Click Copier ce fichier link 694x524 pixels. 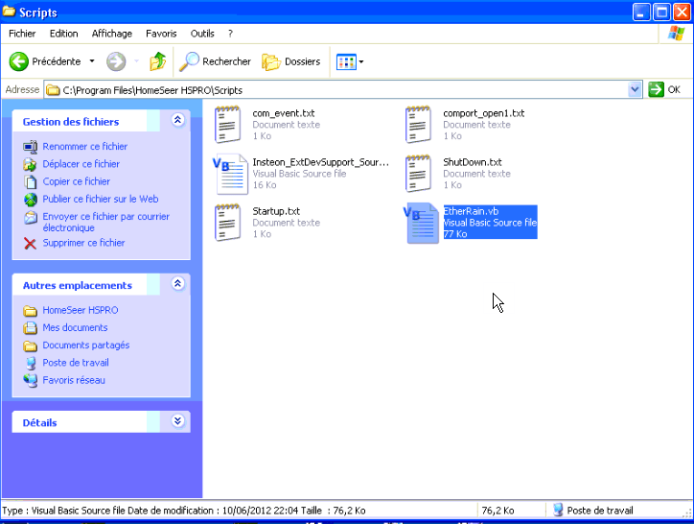tap(77, 181)
